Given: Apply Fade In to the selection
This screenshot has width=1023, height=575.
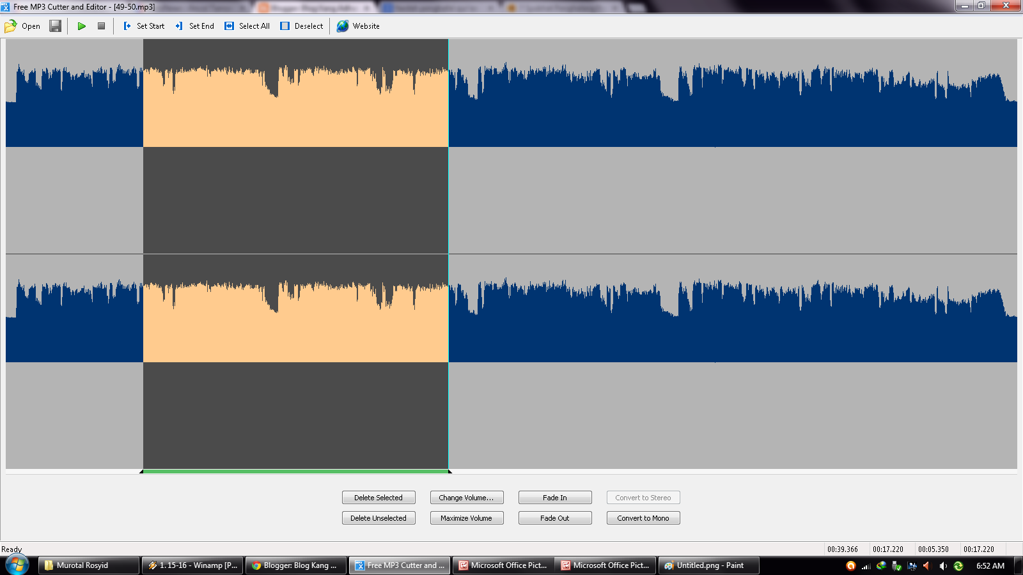Looking at the screenshot, I should click(555, 497).
